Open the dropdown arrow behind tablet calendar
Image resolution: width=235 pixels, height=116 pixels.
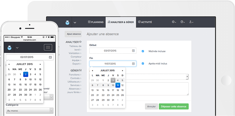coord(187,77)
